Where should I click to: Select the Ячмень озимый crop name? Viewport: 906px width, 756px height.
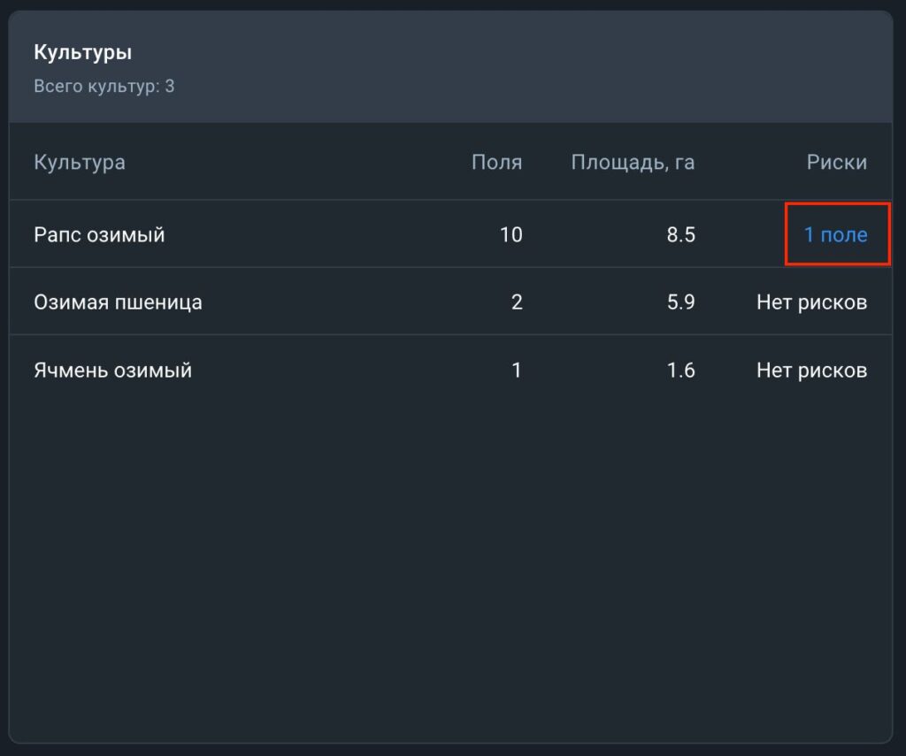112,370
